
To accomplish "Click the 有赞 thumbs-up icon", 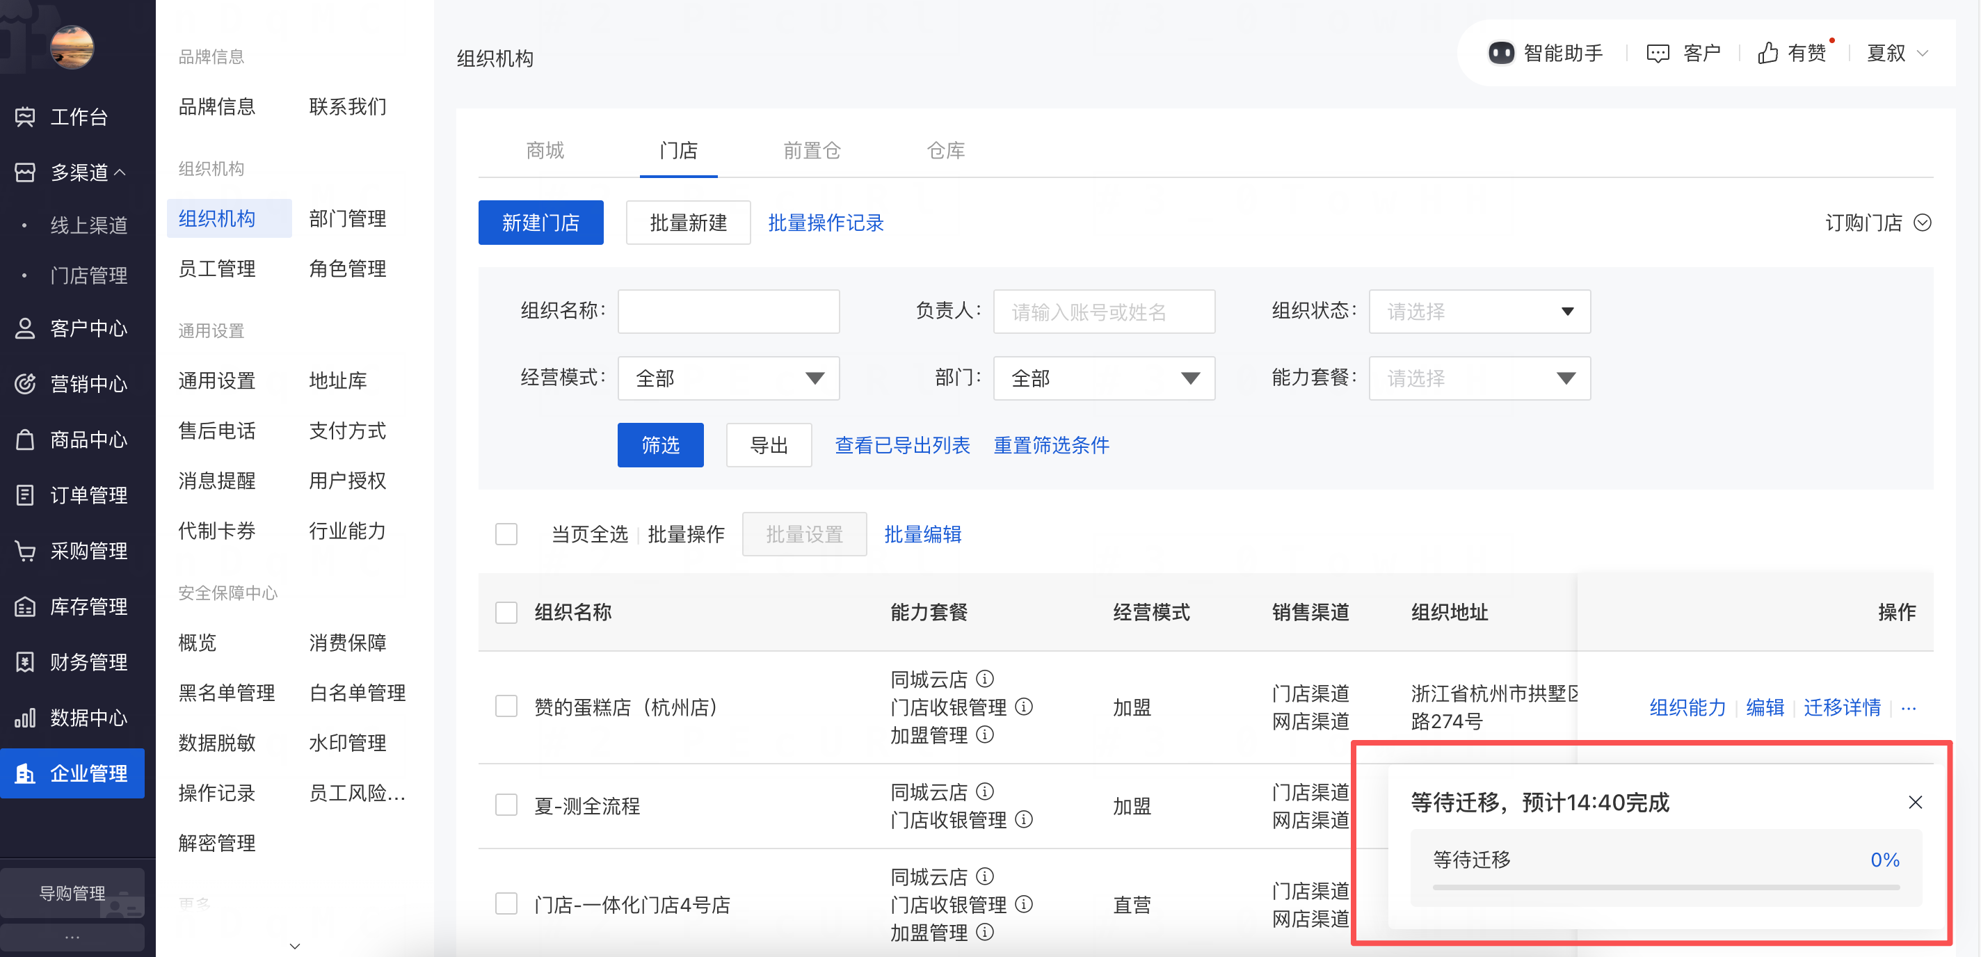I will (x=1767, y=53).
